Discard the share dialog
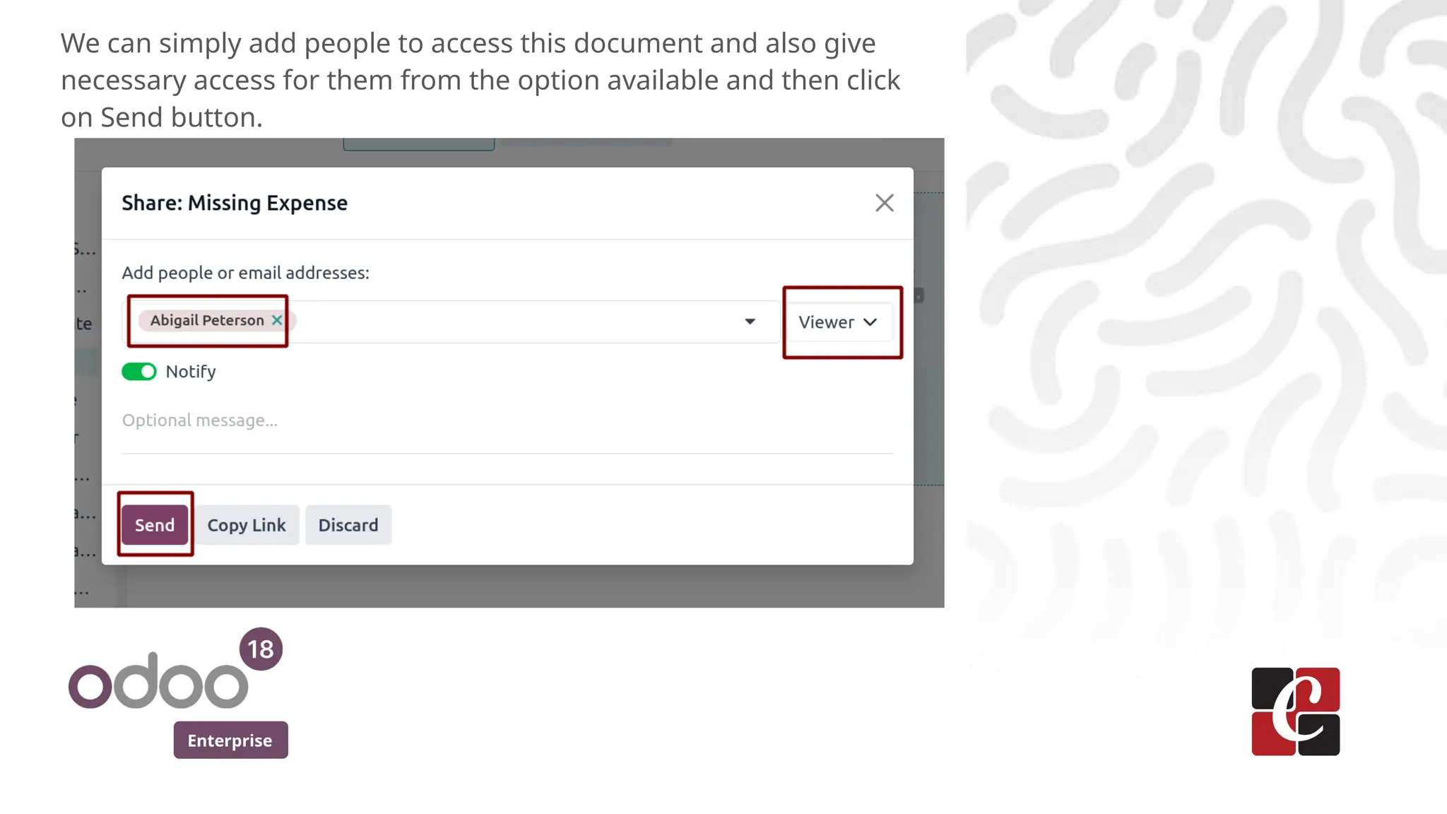 pos(348,525)
